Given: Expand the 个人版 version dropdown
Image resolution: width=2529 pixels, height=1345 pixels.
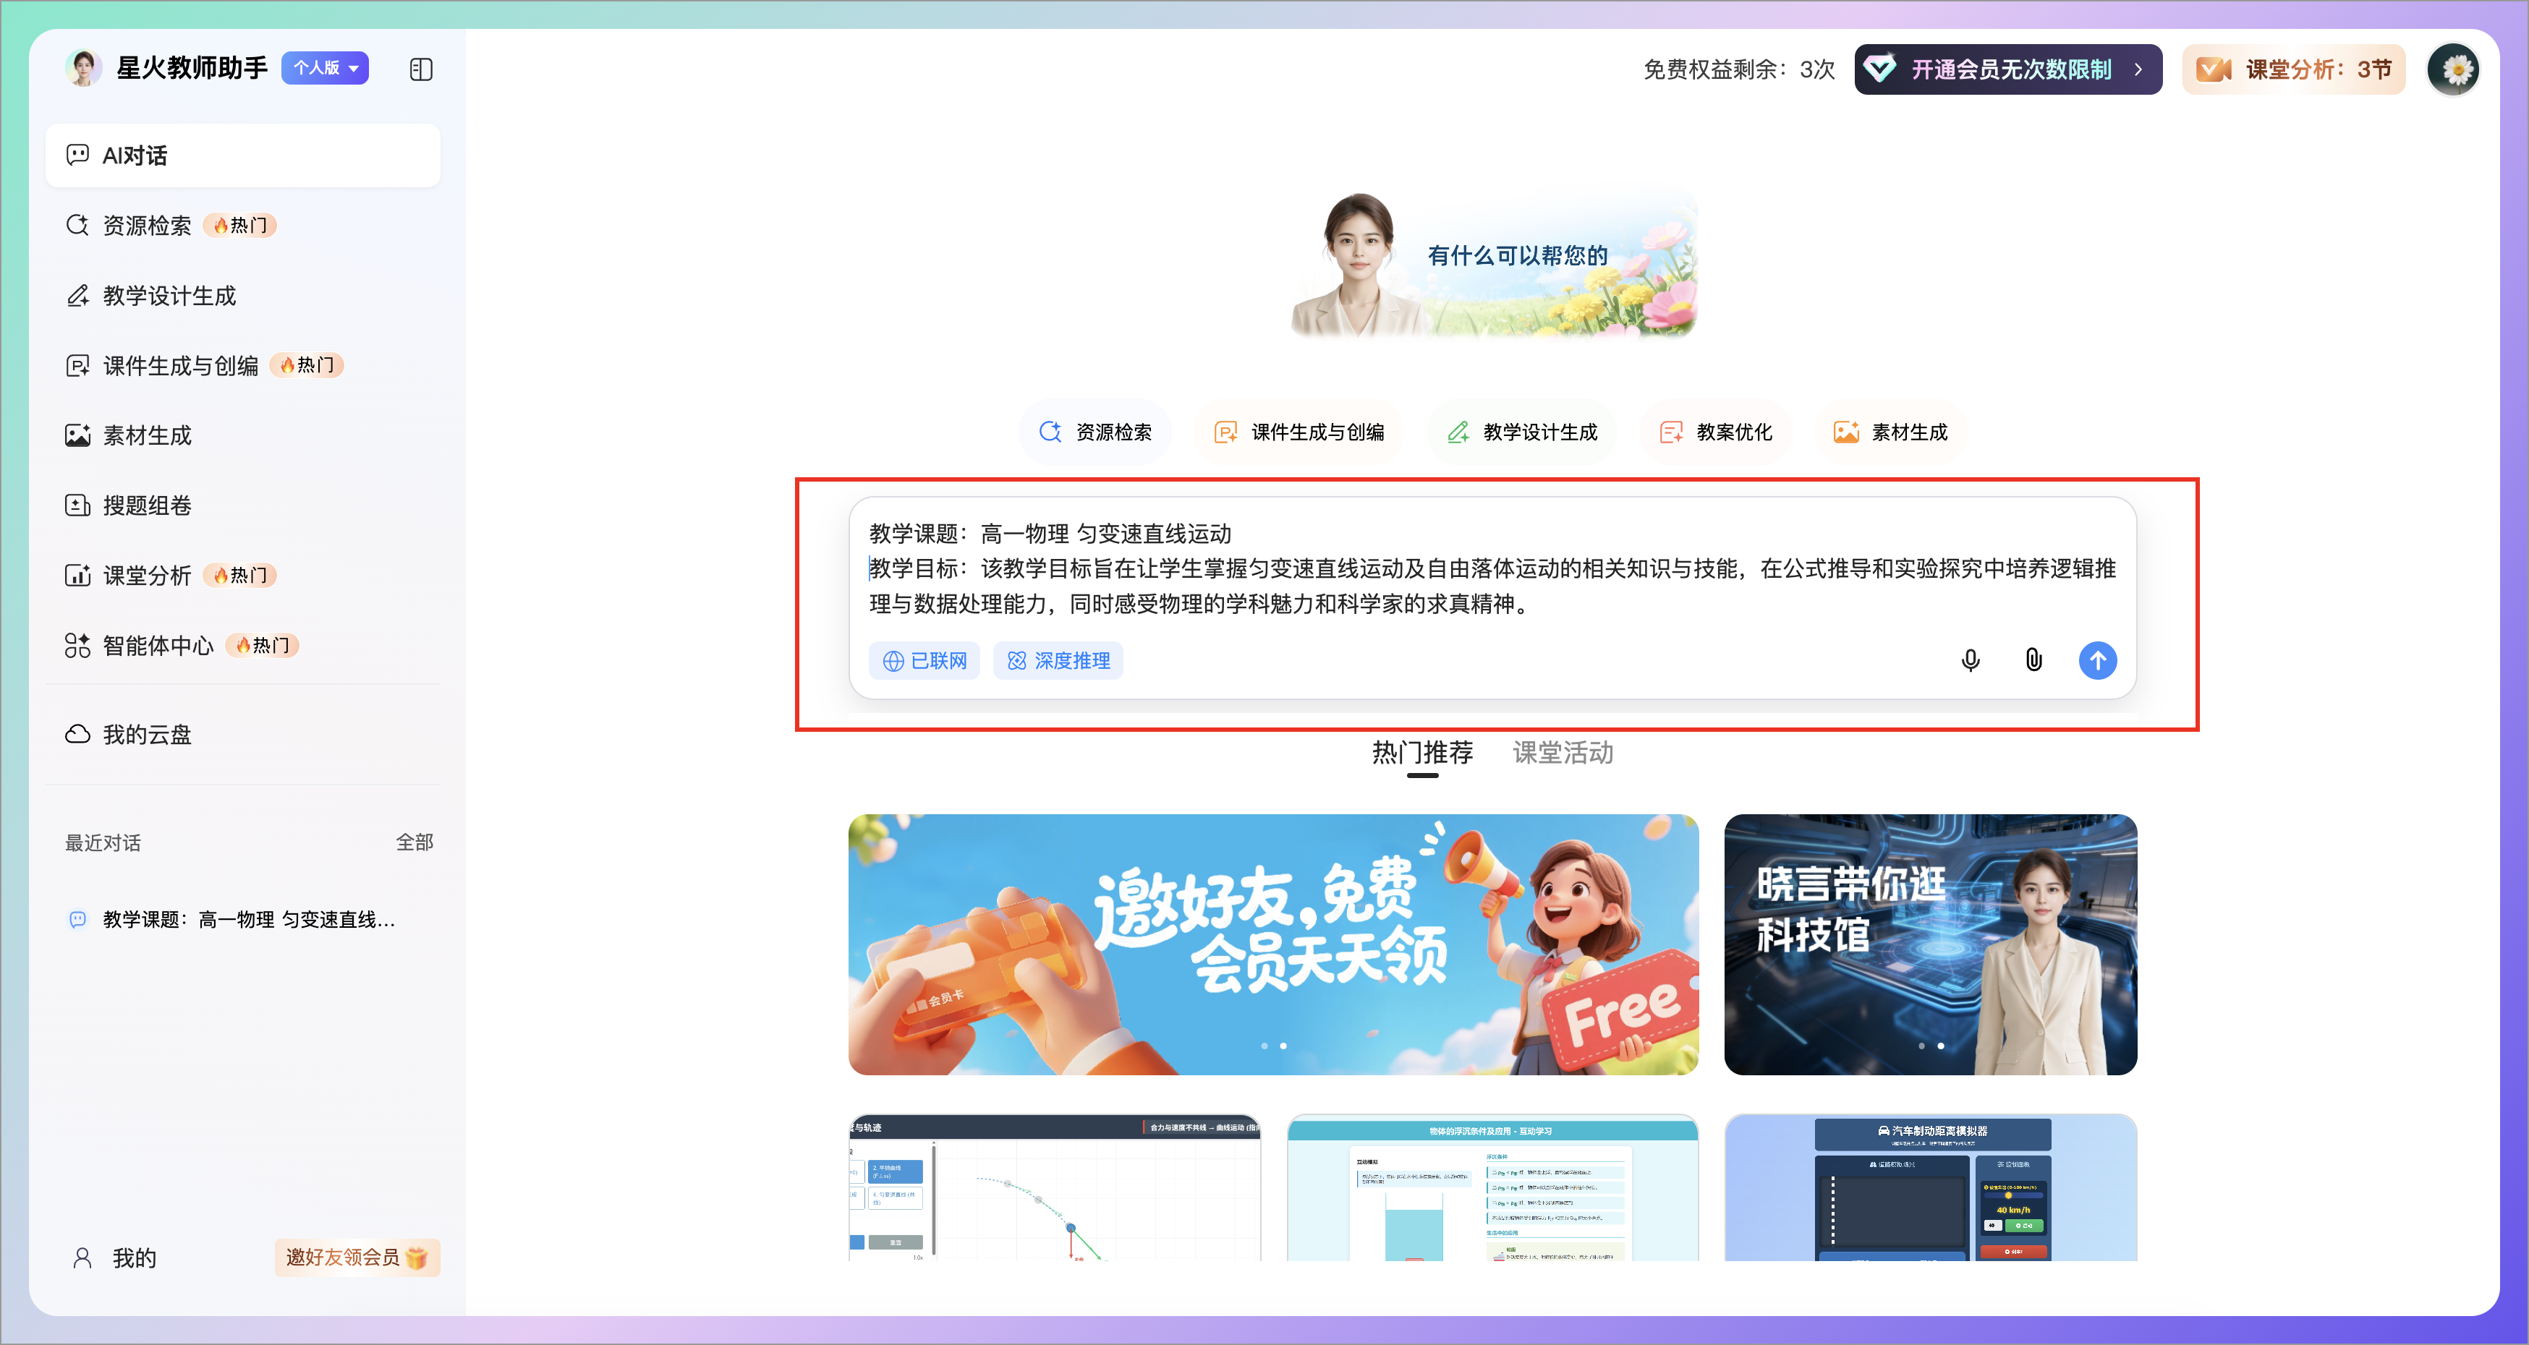Looking at the screenshot, I should [x=326, y=68].
